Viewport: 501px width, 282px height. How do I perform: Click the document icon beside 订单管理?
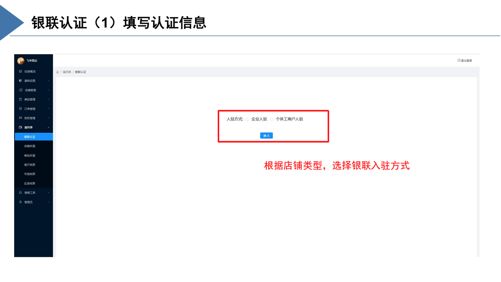20,109
